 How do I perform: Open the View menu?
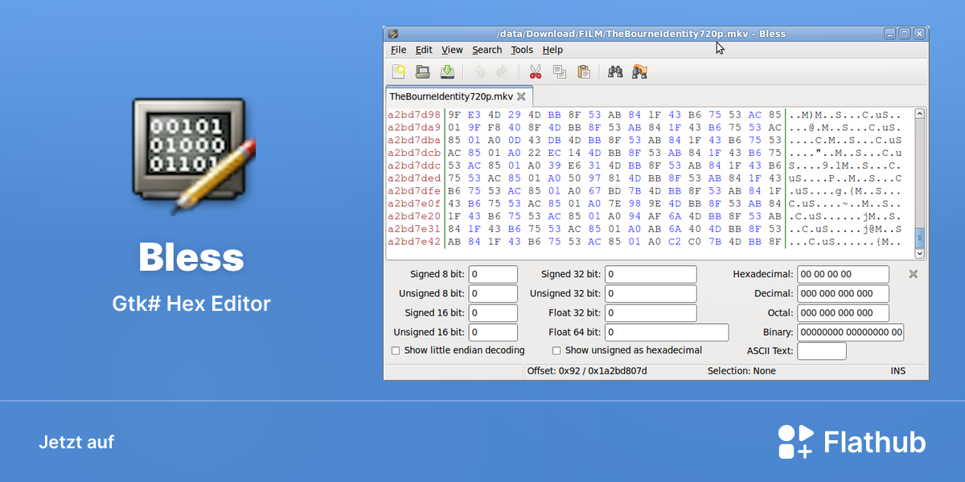pyautogui.click(x=452, y=50)
